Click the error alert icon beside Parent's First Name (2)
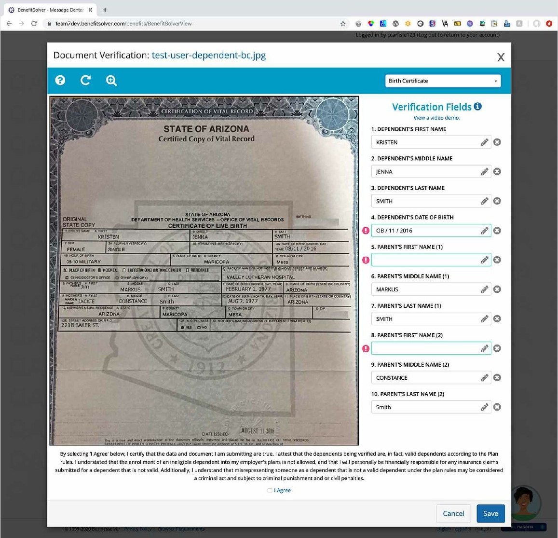The image size is (558, 538). point(366,348)
